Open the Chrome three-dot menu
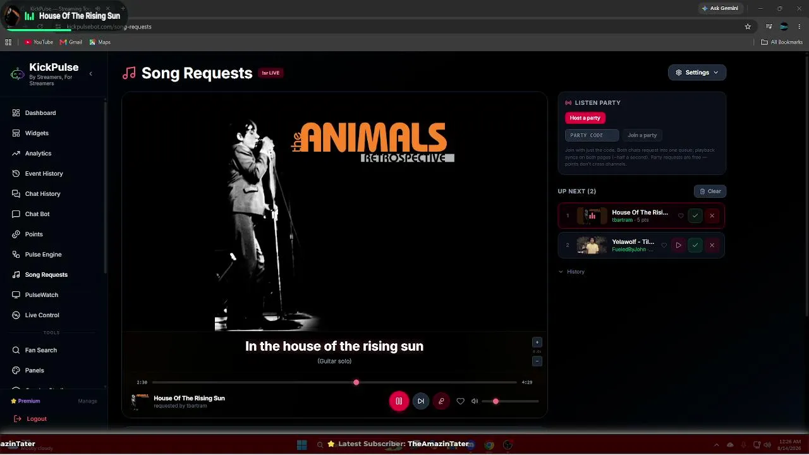 coord(800,27)
